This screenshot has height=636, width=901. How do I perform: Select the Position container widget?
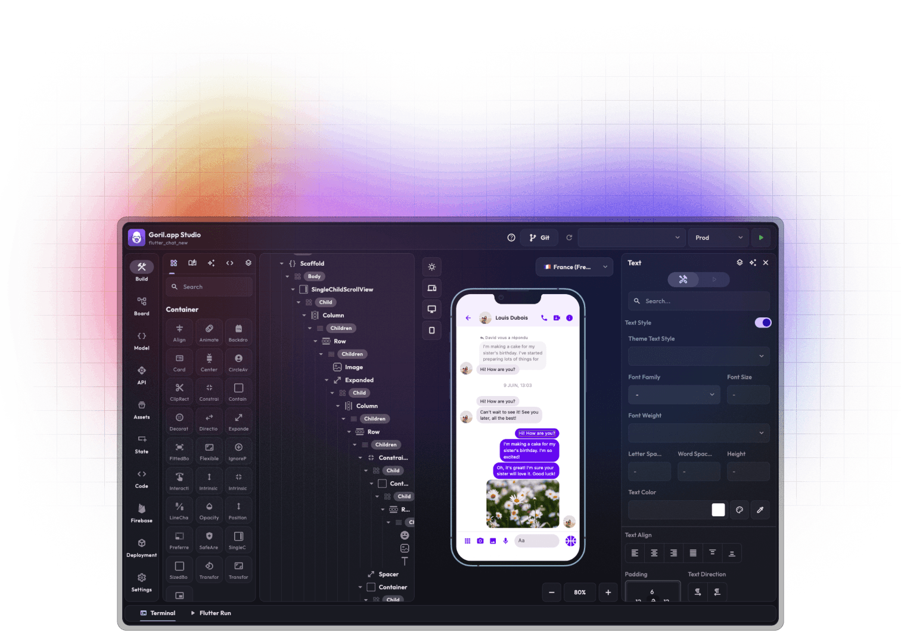238,510
